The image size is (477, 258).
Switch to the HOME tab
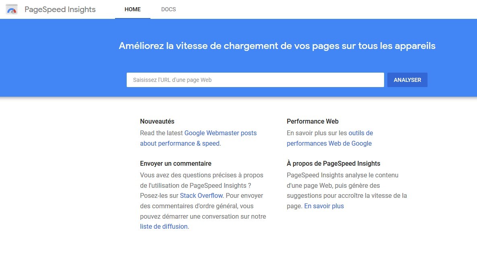pyautogui.click(x=132, y=9)
